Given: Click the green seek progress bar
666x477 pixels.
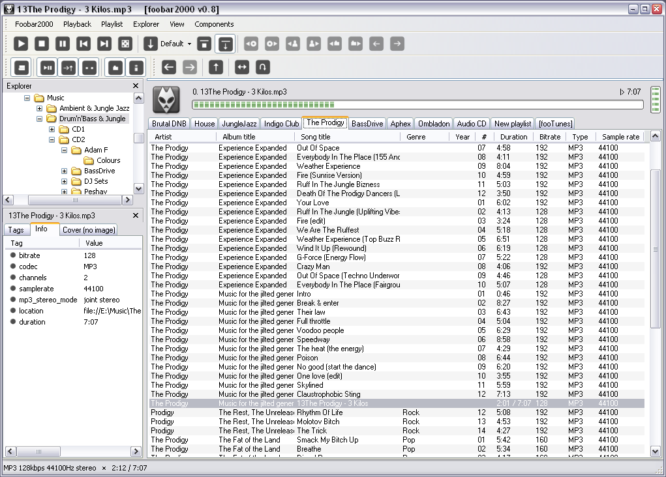Looking at the screenshot, I should tap(417, 104).
